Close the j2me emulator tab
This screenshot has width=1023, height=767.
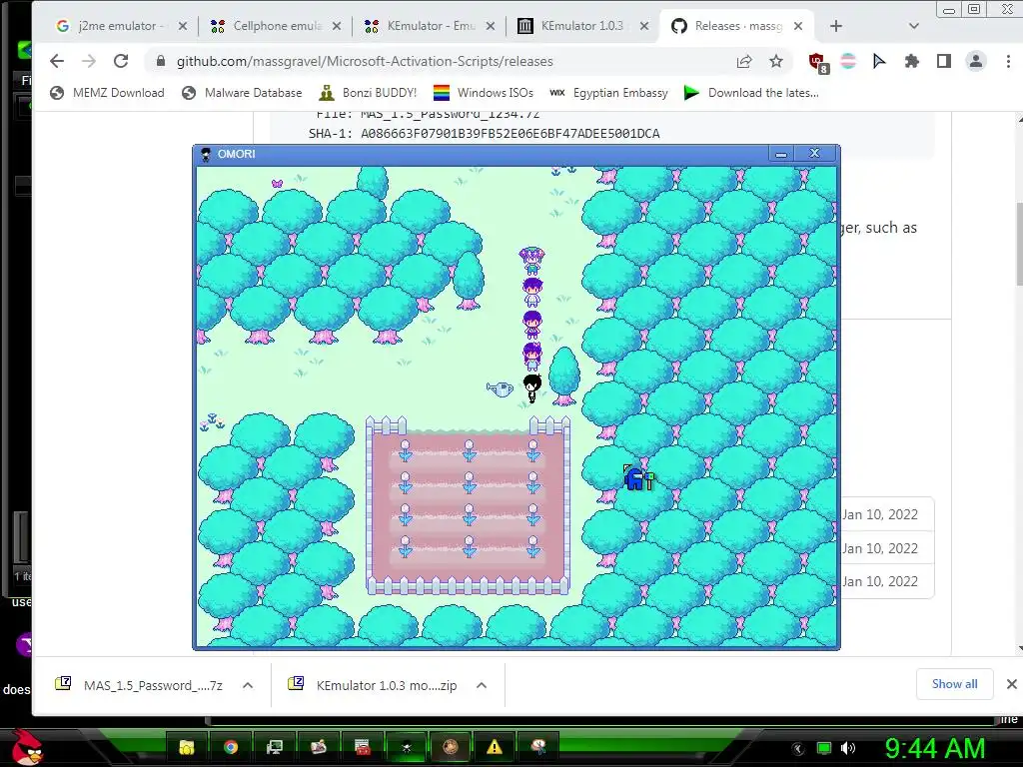click(183, 26)
